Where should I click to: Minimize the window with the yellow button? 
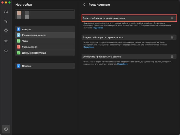tap(6, 2)
